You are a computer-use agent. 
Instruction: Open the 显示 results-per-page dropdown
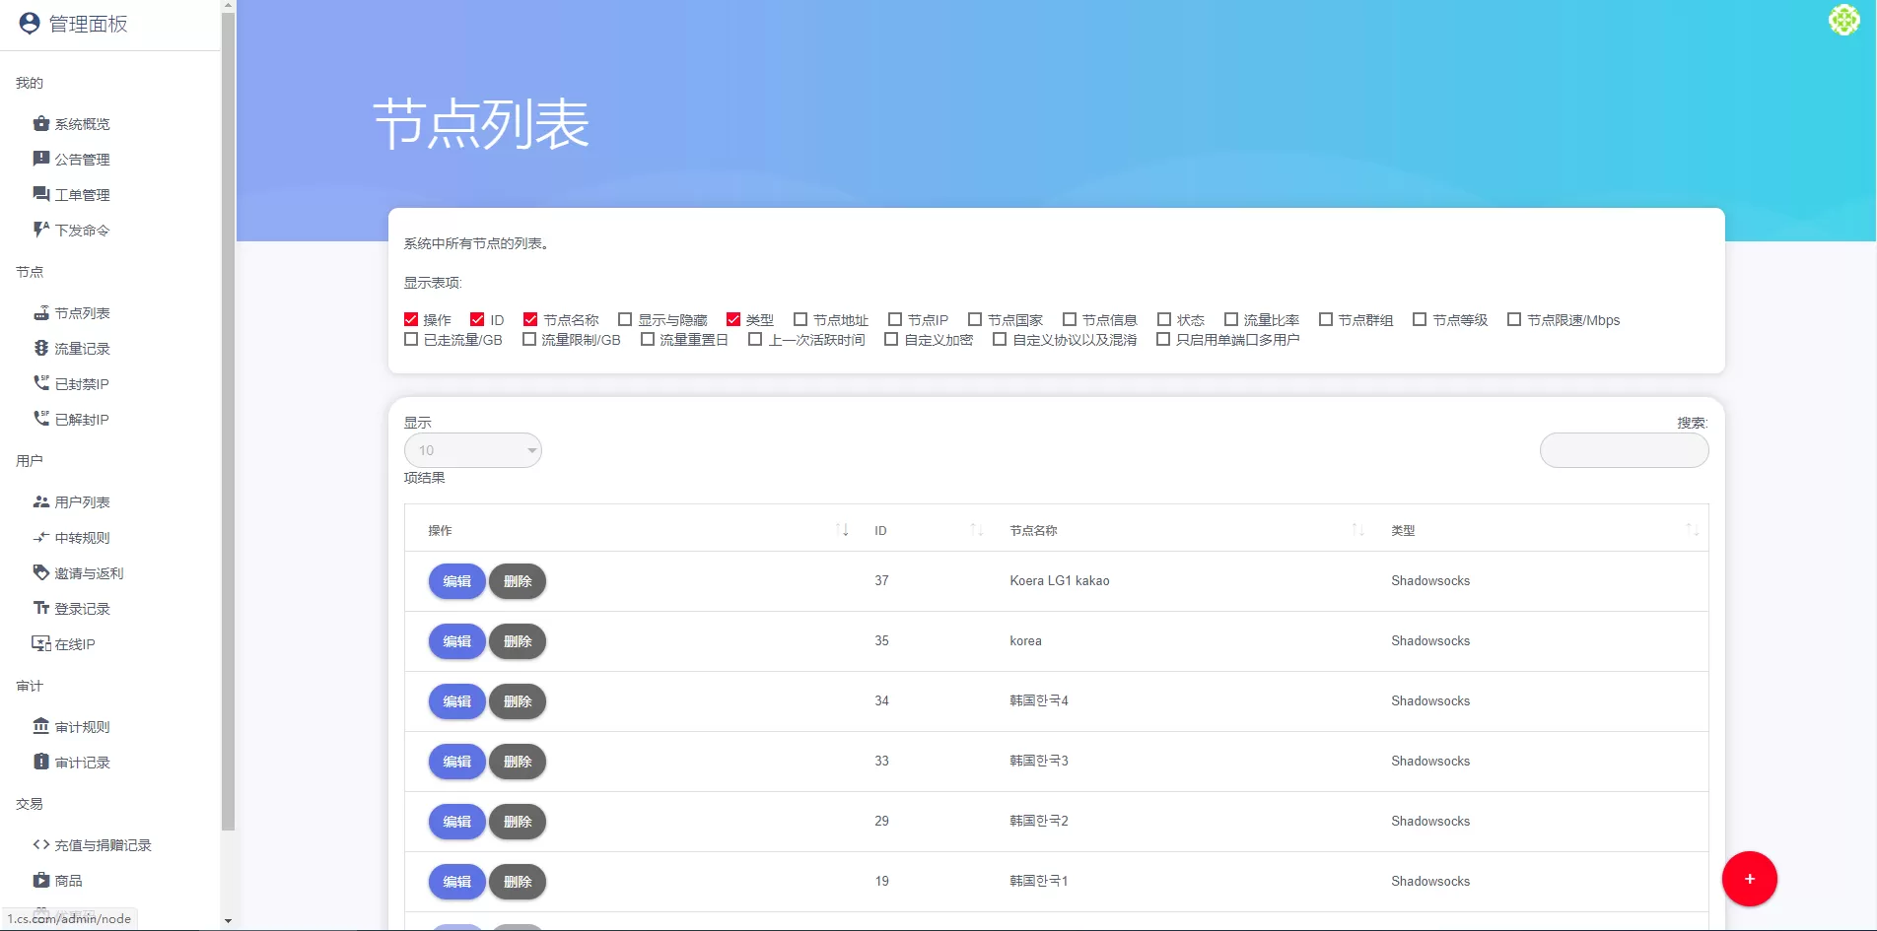point(472,450)
